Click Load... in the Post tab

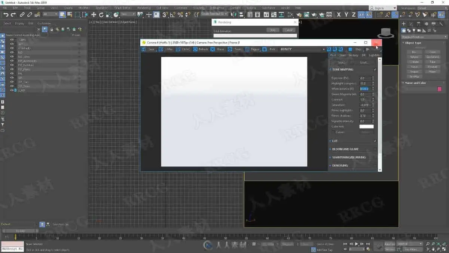coord(364,63)
